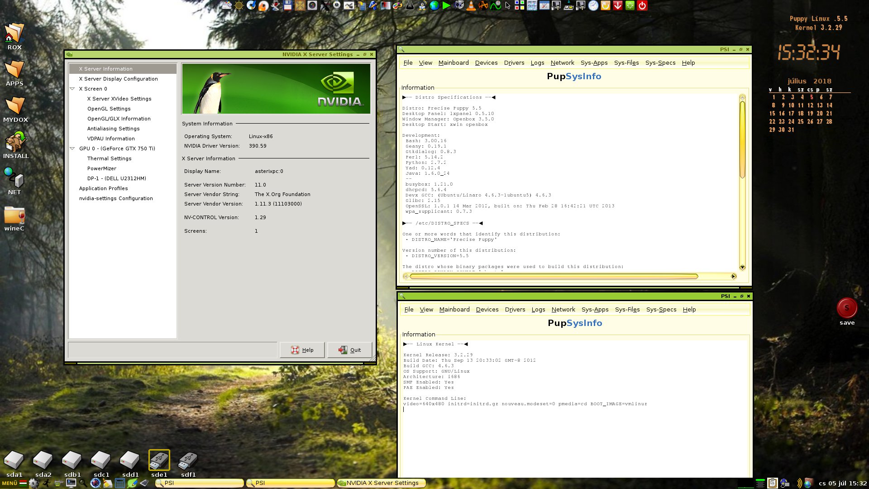
Task: Select X Server XVideo Settings
Action: click(x=119, y=99)
